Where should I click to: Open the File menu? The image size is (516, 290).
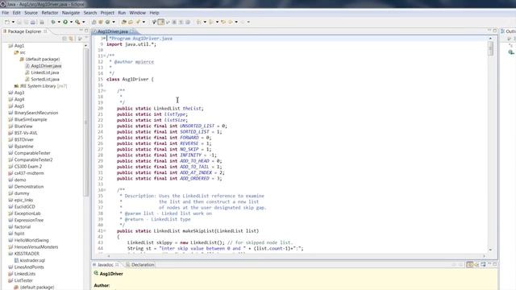[x=6, y=13]
